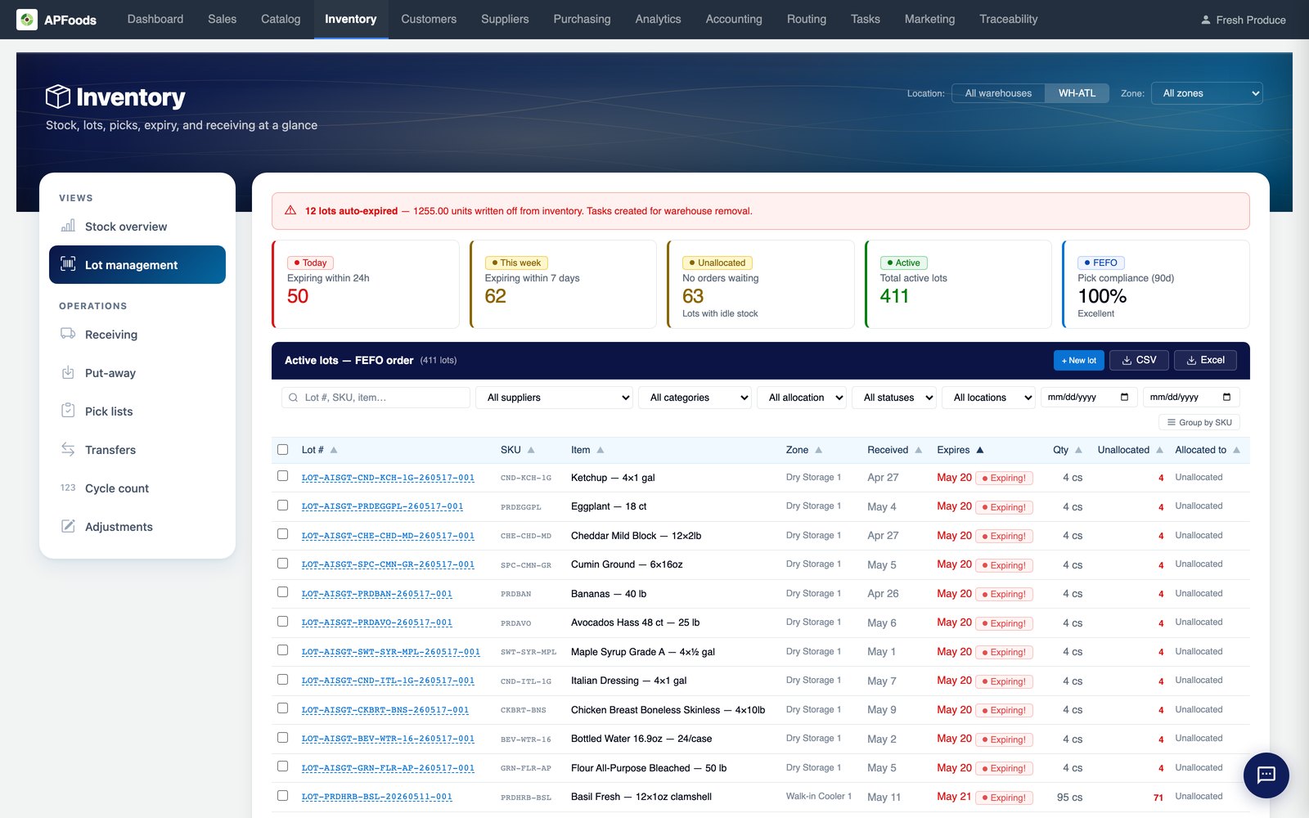Image resolution: width=1309 pixels, height=818 pixels.
Task: Click the New lot button
Action: [1079, 360]
